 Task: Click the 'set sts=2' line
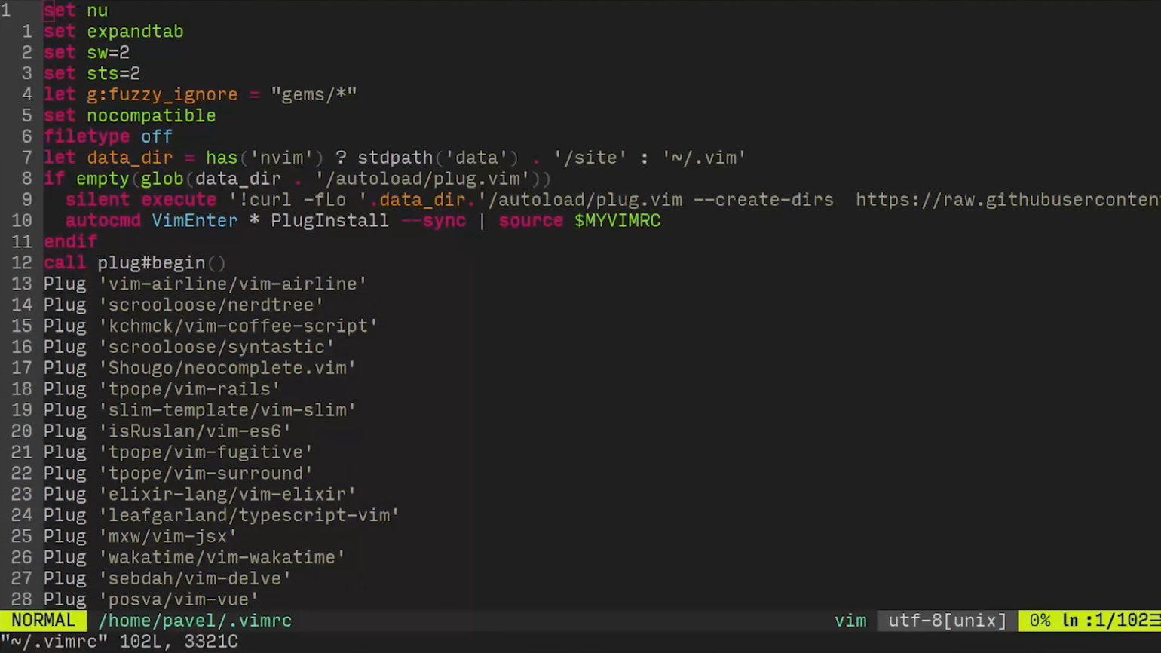coord(91,74)
